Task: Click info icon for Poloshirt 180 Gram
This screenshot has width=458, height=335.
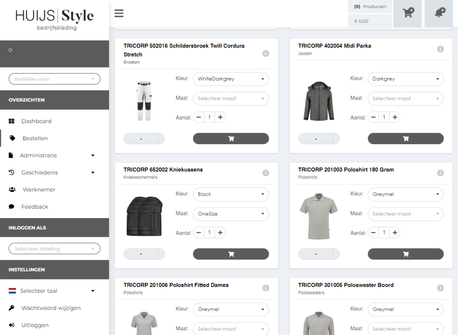Action: pos(441,173)
